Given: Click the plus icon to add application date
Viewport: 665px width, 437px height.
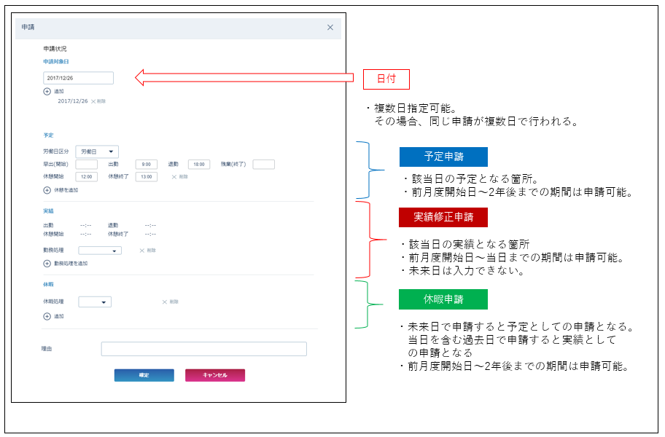Looking at the screenshot, I should pos(47,92).
